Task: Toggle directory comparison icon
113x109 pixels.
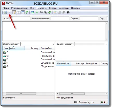Action: coord(60,12)
